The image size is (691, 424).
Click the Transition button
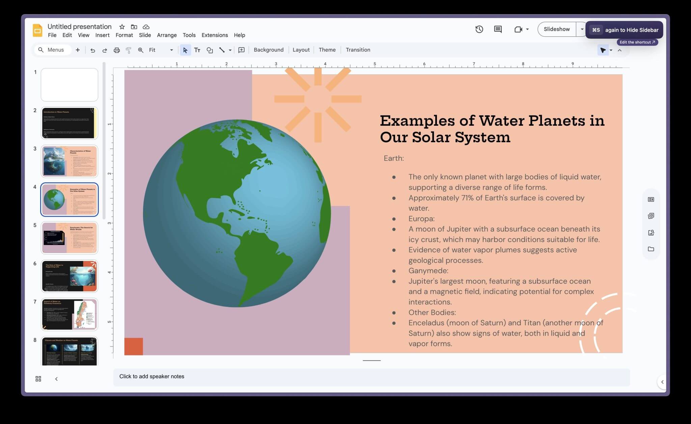click(358, 50)
